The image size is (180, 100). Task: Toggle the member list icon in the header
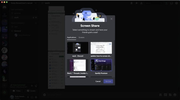tap(141, 3)
